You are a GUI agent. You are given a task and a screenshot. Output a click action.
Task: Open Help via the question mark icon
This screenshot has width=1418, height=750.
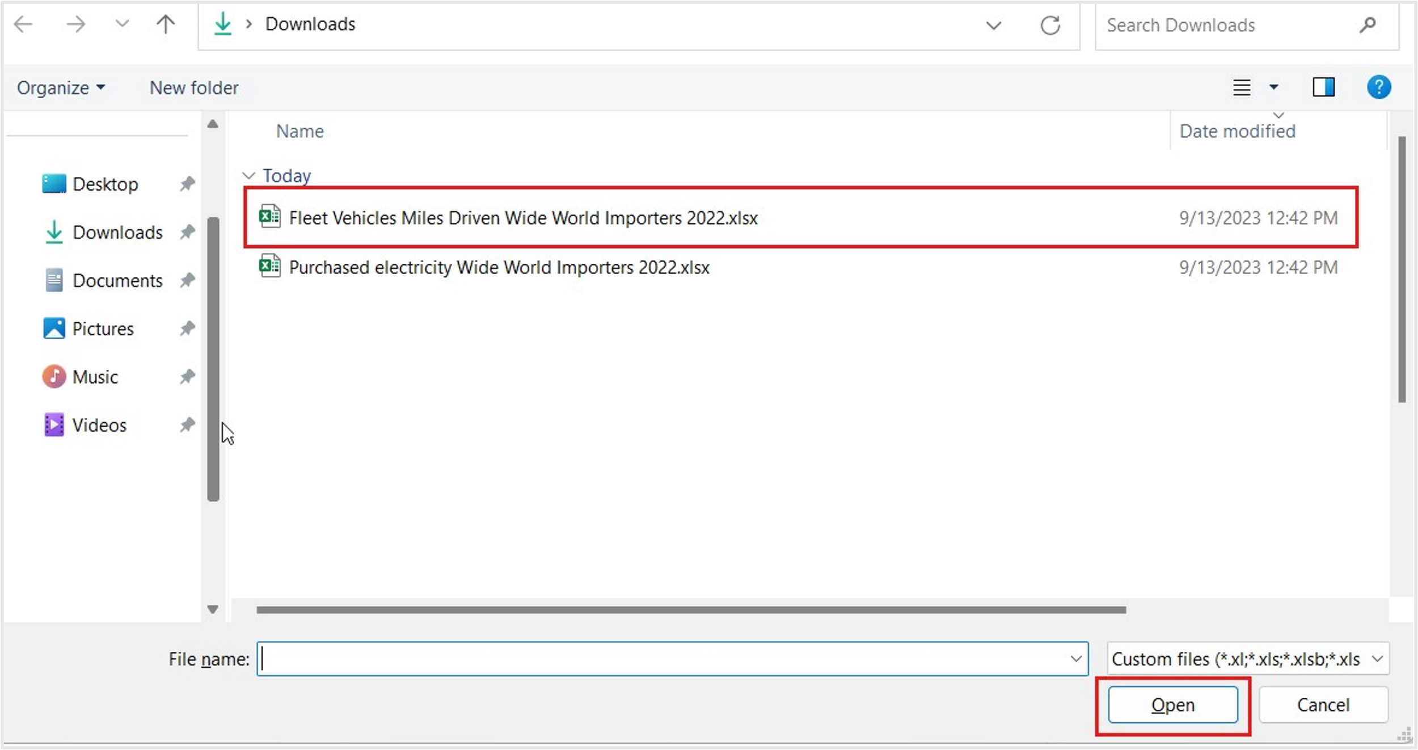coord(1378,87)
